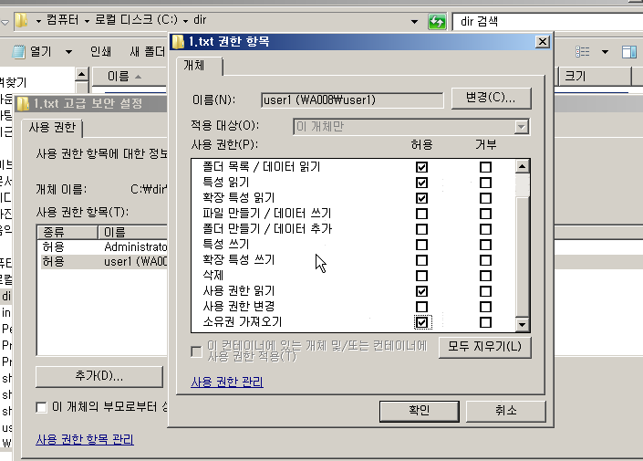Click the 컴퓨터 breadcrumb in the address bar
This screenshot has width=643, height=461.
[62, 20]
